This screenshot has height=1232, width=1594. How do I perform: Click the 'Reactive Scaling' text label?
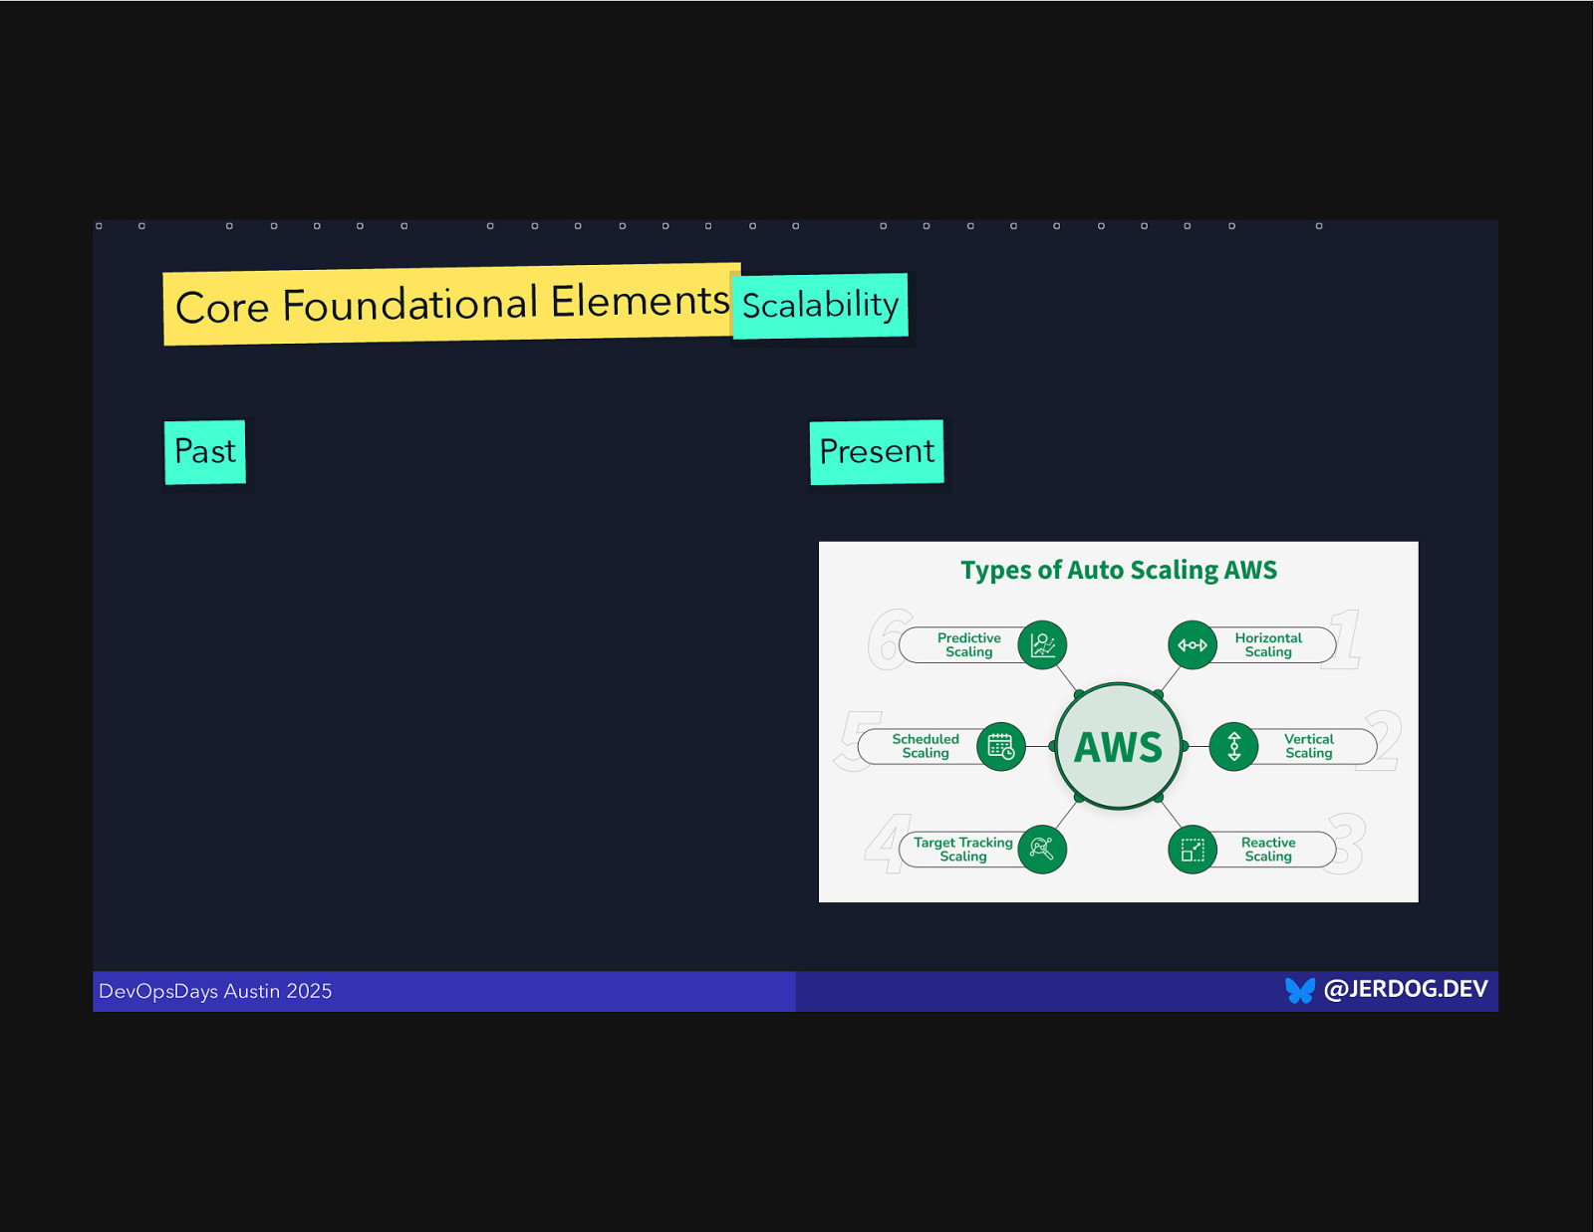tap(1268, 850)
